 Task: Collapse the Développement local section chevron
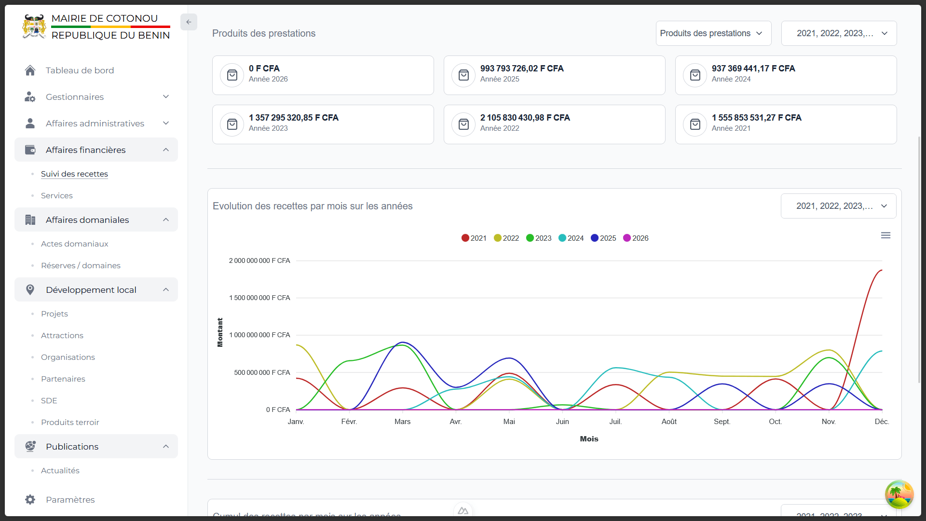(x=166, y=289)
